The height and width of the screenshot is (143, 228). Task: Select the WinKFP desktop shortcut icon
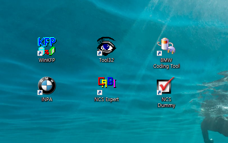47,46
